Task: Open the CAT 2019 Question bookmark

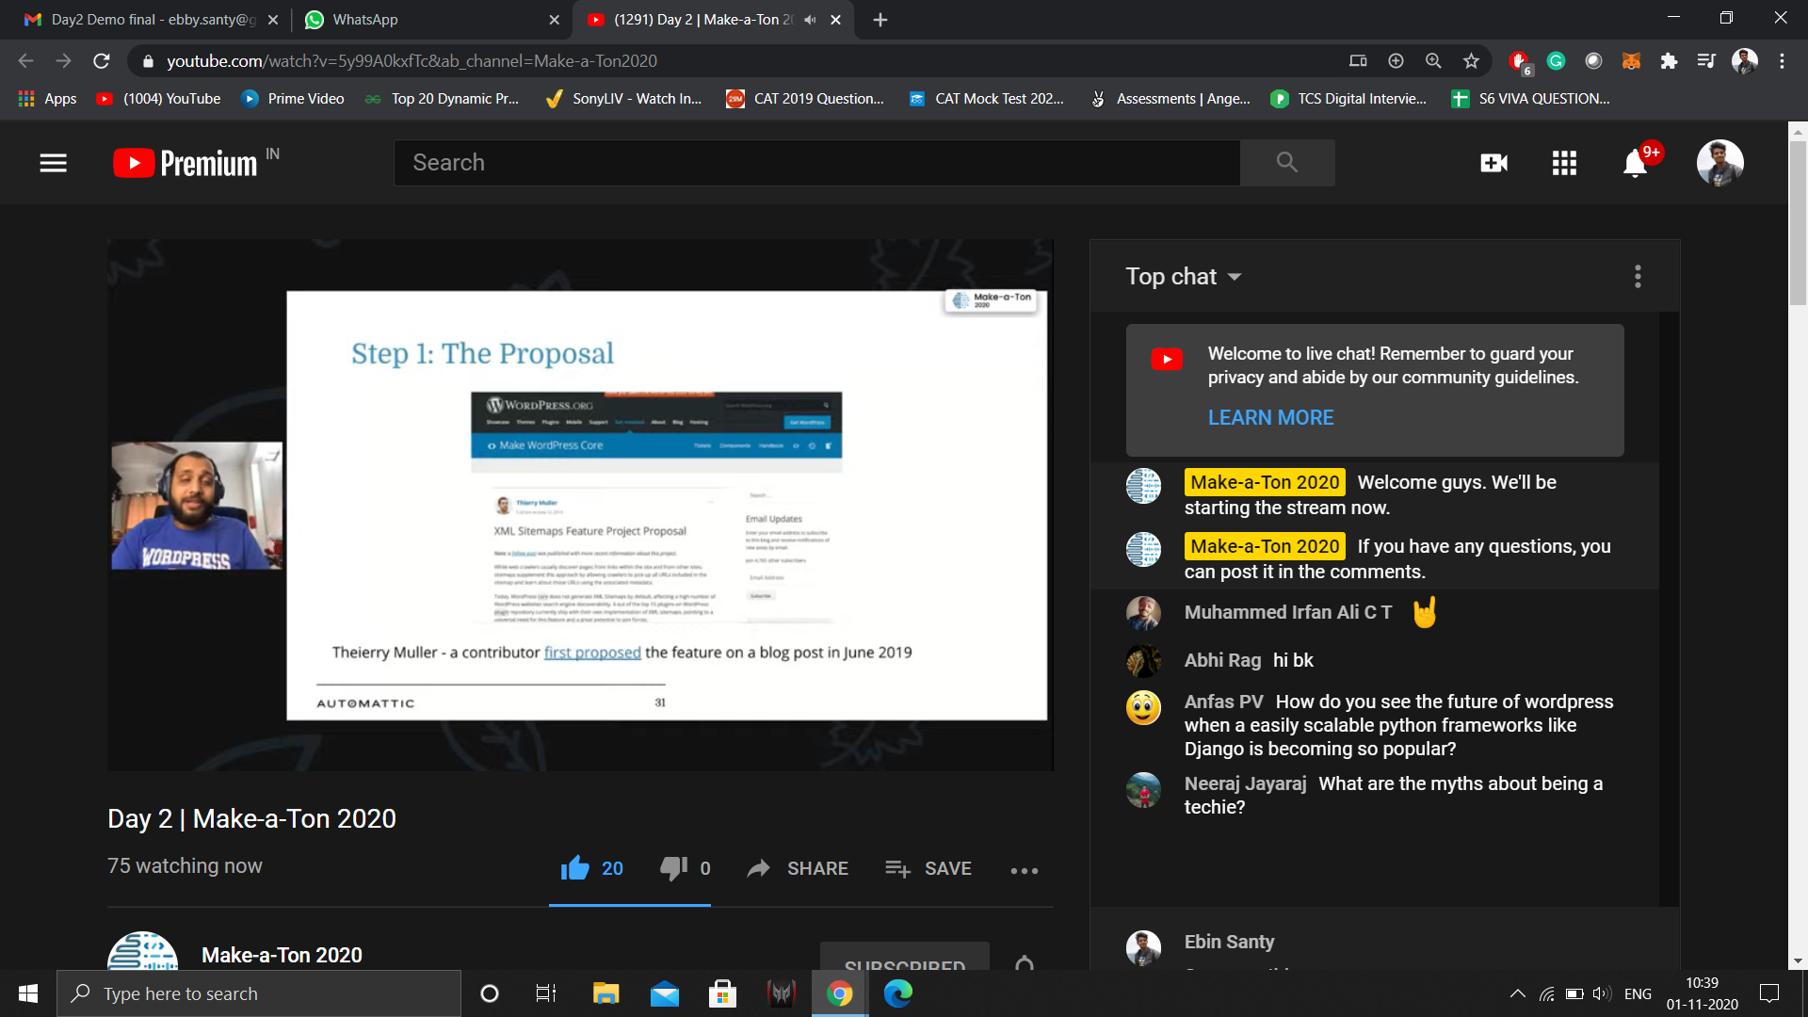Action: pos(805,99)
